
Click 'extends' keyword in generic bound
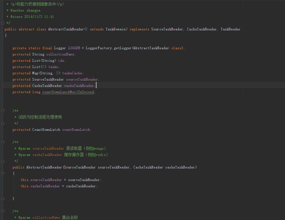point(97,29)
